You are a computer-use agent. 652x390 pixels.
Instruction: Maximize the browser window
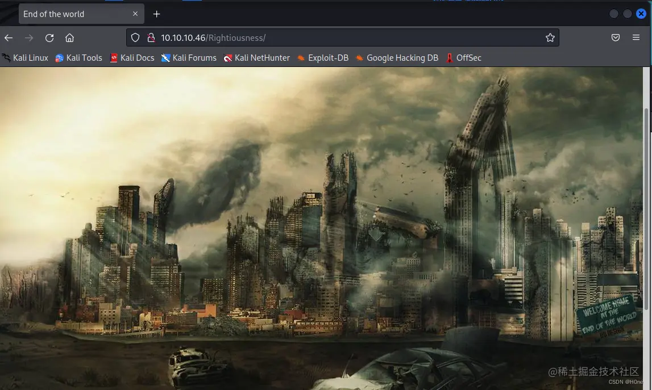[628, 14]
